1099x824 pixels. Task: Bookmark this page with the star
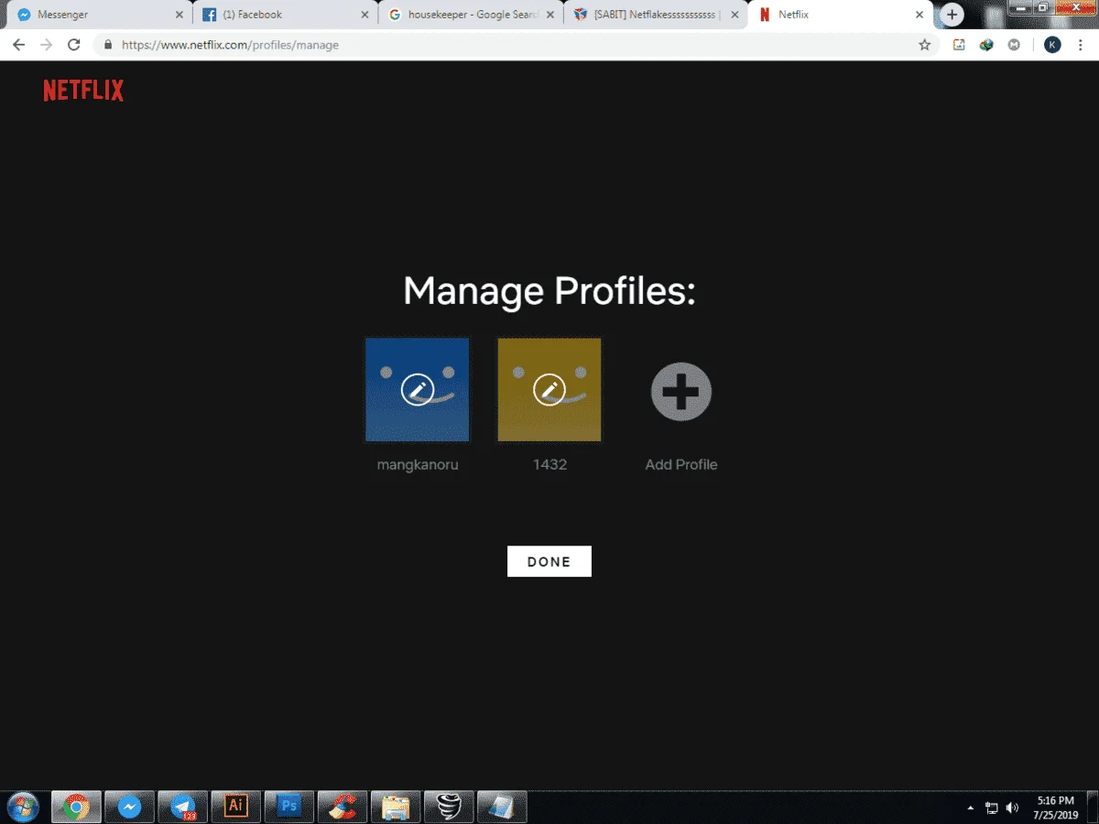pos(924,45)
